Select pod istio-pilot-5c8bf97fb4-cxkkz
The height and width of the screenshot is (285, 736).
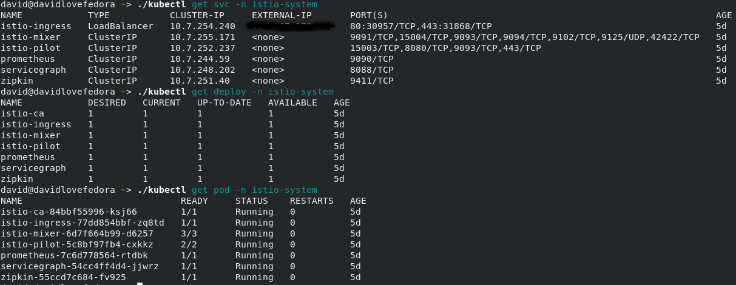pyautogui.click(x=77, y=244)
